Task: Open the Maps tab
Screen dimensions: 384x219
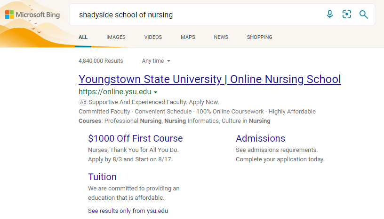Action: coord(188,37)
